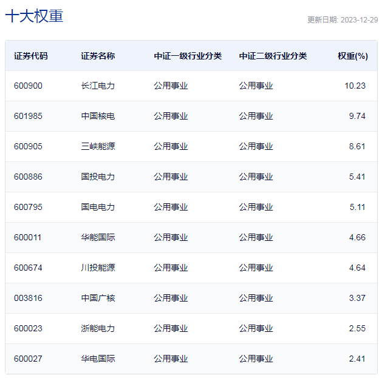Image resolution: width=385 pixels, height=378 pixels.
Task: Select stock code 600023
Action: click(x=28, y=328)
